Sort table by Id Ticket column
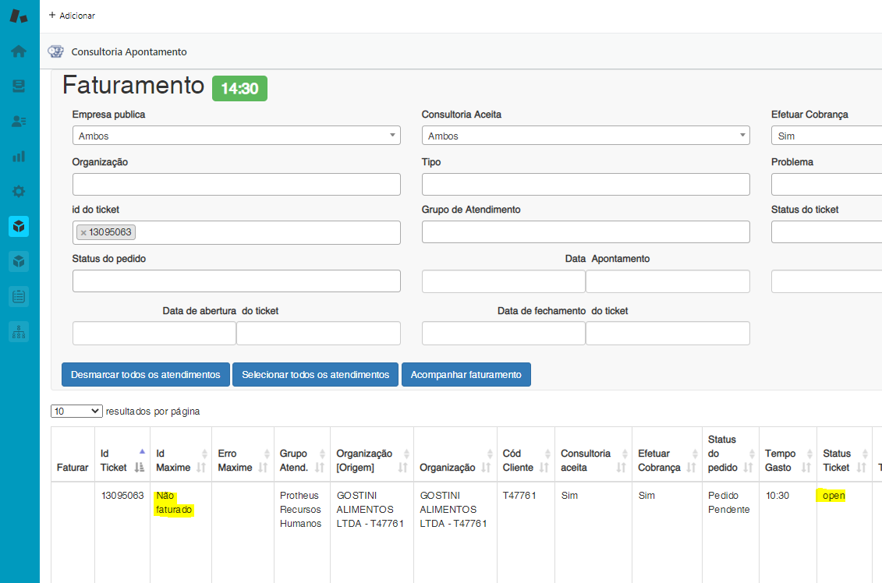The image size is (882, 583). pyautogui.click(x=122, y=461)
